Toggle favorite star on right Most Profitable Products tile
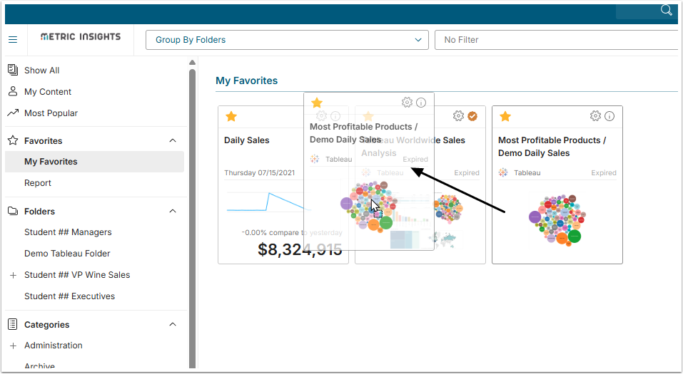 coord(505,116)
